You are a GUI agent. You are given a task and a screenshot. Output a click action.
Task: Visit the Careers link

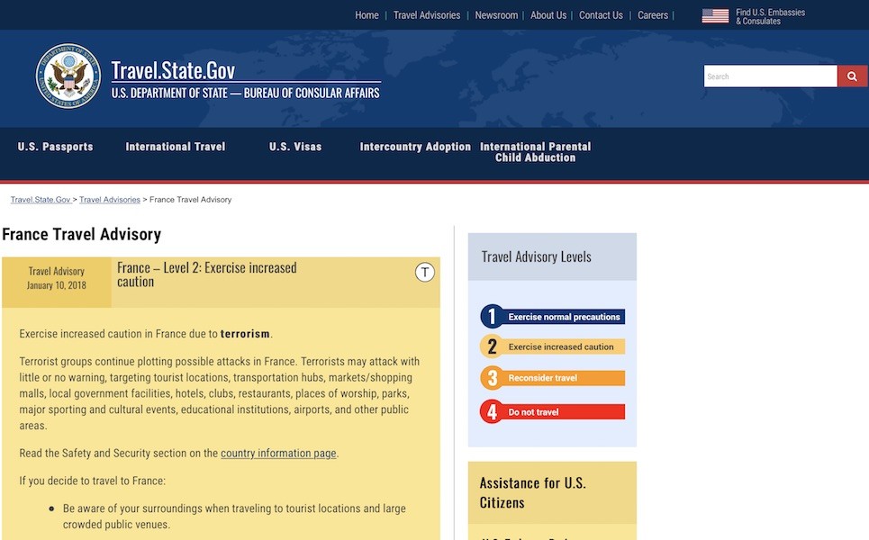tap(652, 15)
